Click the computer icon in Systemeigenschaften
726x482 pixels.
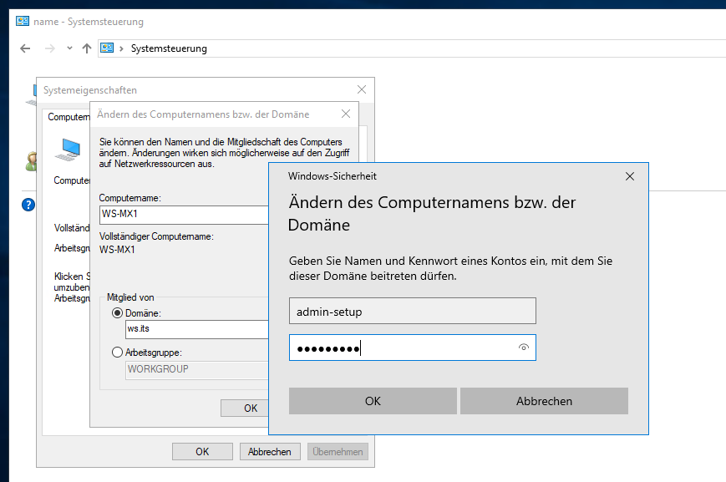coord(69,150)
